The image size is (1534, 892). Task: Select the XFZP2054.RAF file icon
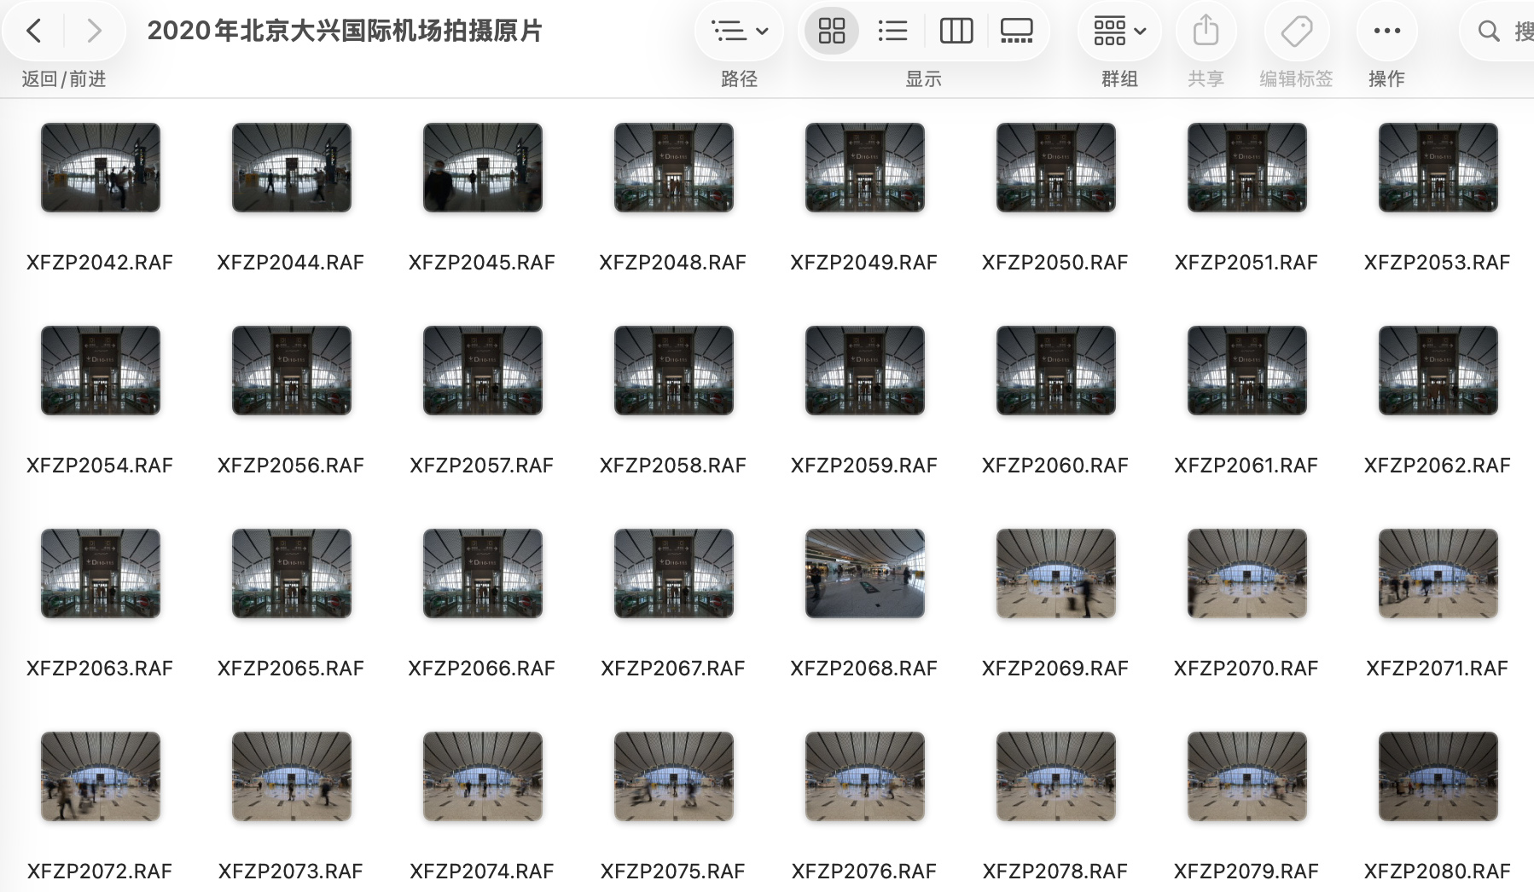coord(101,370)
